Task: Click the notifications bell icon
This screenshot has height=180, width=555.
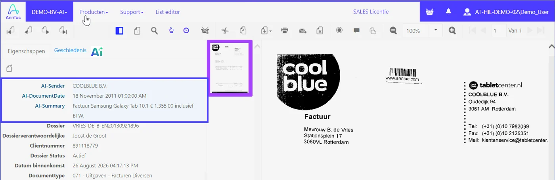Action: pos(448,11)
